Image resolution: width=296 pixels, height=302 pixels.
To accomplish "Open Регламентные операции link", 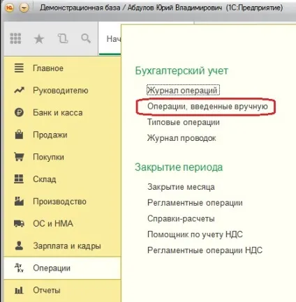I will (x=195, y=203).
